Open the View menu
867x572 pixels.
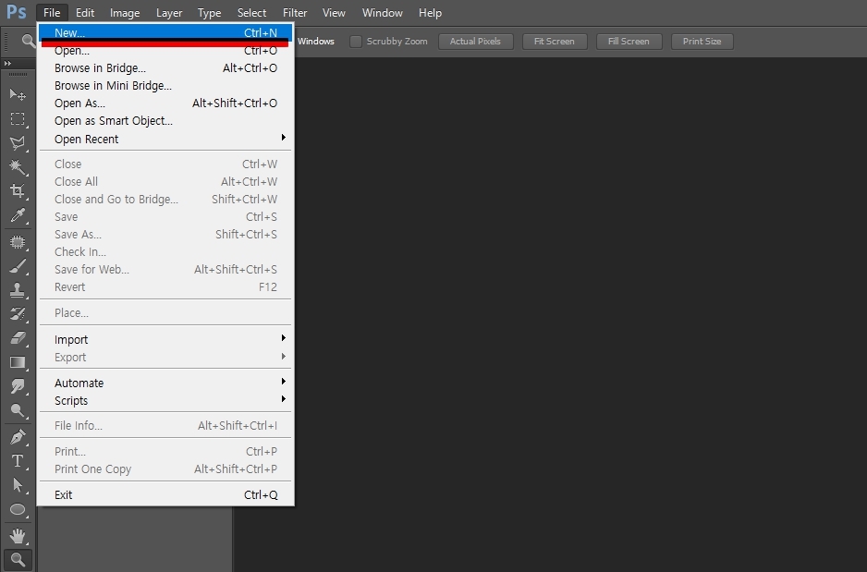334,13
